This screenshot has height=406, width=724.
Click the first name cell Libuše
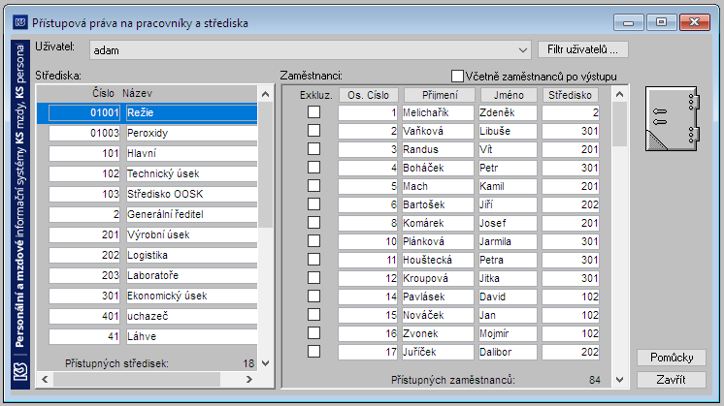click(x=508, y=131)
